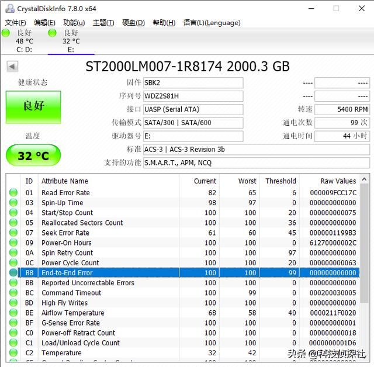This screenshot has width=374, height=367.
Task: Click status icon of Power-On Hours row
Action: coord(13,243)
